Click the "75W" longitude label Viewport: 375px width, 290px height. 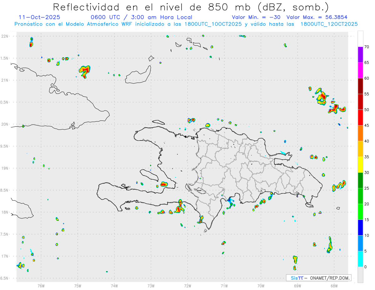point(77,286)
